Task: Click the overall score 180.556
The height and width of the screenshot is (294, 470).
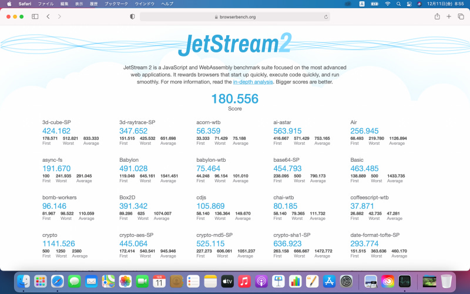Action: (x=234, y=99)
